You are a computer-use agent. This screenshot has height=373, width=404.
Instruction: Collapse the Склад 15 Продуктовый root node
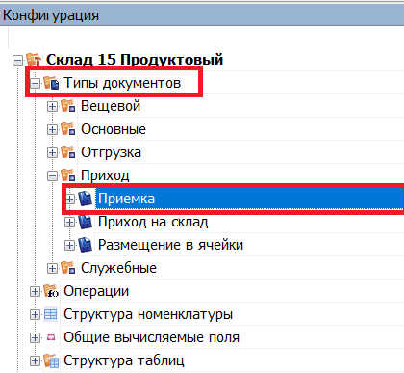pyautogui.click(x=17, y=60)
